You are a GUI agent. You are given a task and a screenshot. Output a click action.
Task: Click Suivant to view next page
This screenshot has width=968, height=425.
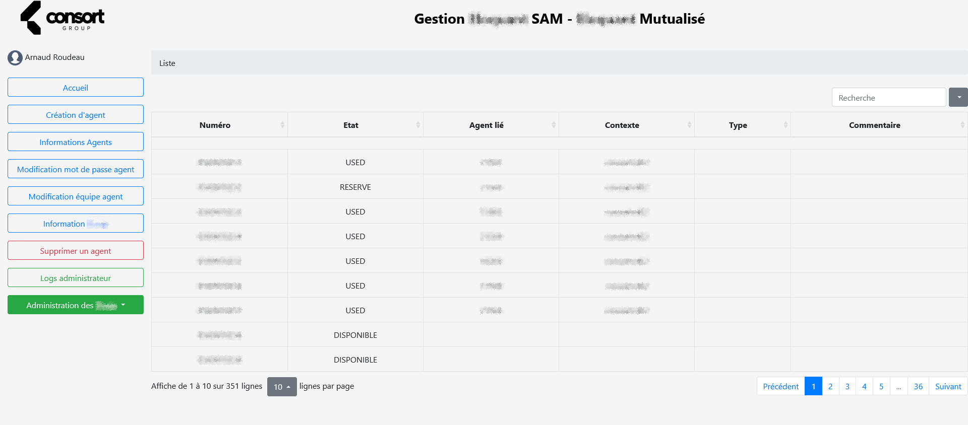click(x=948, y=386)
